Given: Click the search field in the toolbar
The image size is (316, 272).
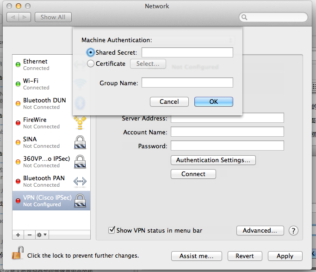Looking at the screenshot, I should click(274, 17).
